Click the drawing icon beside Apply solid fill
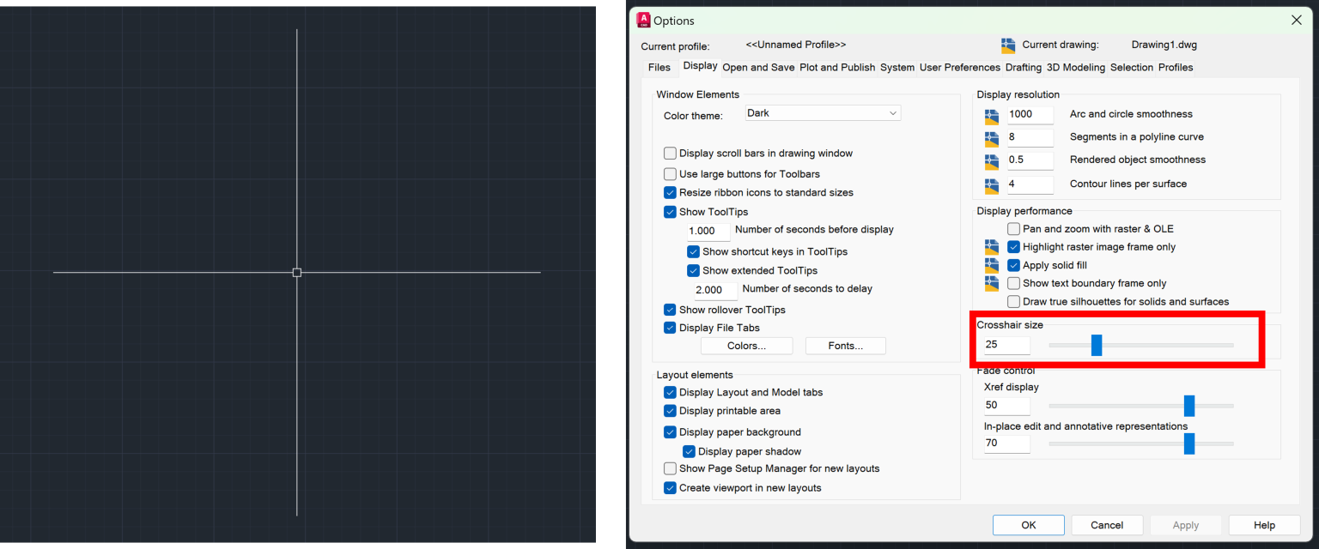Viewport: 1319px width, 549px height. click(x=990, y=264)
